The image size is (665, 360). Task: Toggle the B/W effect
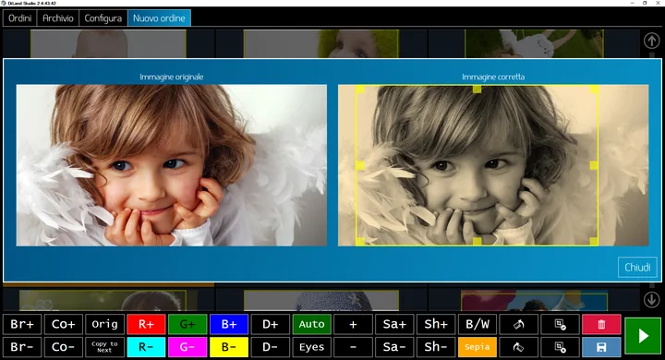pos(478,324)
